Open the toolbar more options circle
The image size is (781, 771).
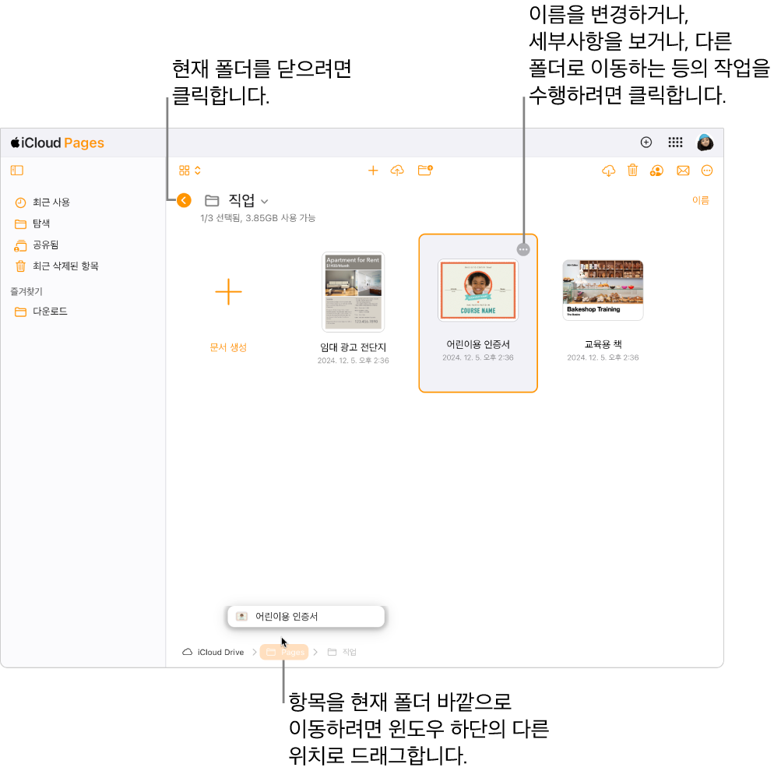tap(707, 171)
